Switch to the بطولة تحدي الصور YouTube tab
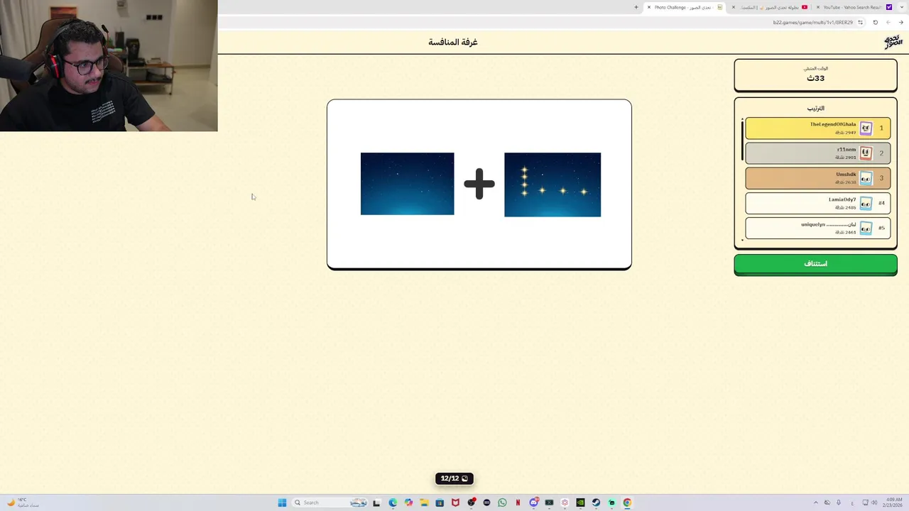Screen dimensions: 909x511 (771, 7)
